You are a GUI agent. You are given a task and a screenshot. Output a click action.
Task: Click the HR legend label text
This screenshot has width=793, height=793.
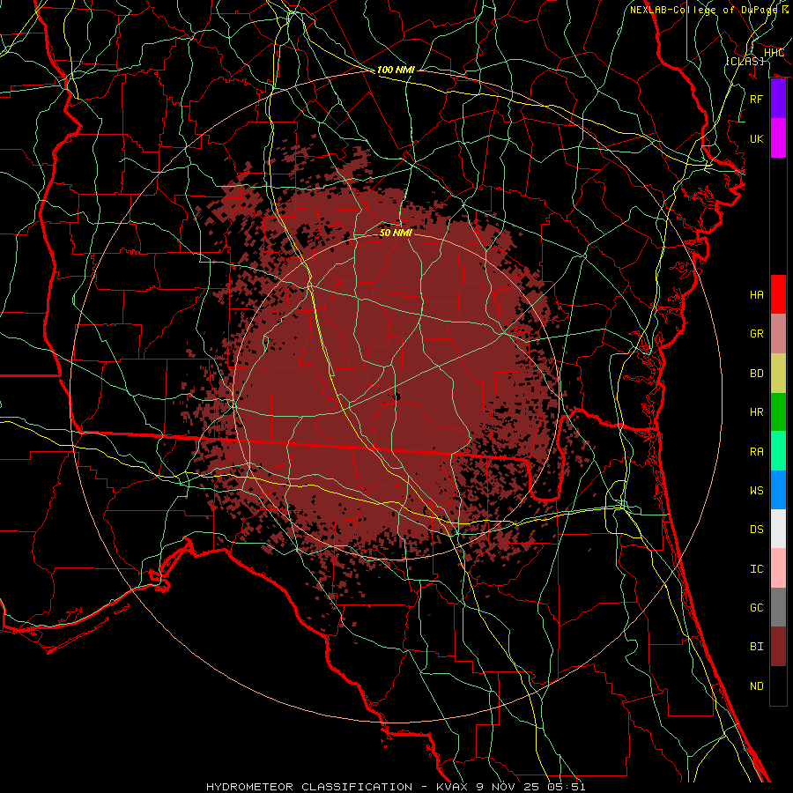(757, 412)
